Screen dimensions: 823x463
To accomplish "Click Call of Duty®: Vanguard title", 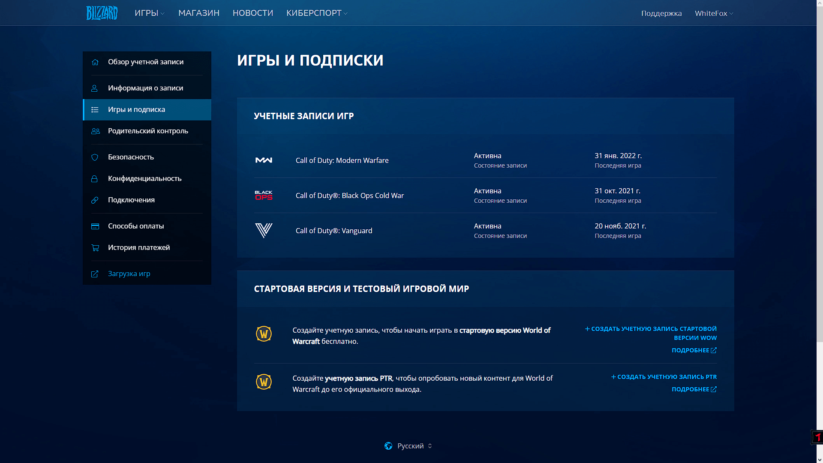I will [x=334, y=231].
